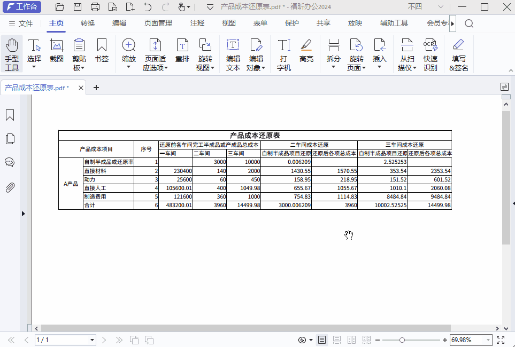Run OCR quick recognition (快速识别)
The width and height of the screenshot is (515, 347).
click(x=431, y=54)
